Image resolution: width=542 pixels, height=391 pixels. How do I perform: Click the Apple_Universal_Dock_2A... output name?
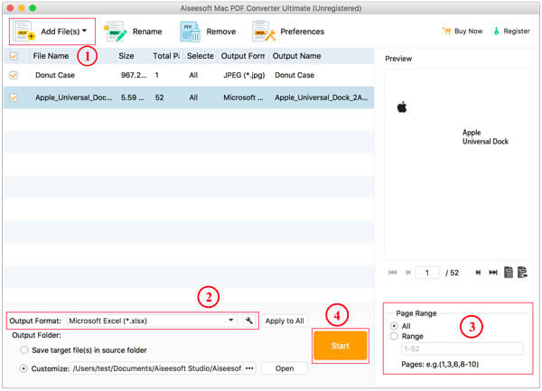point(321,98)
